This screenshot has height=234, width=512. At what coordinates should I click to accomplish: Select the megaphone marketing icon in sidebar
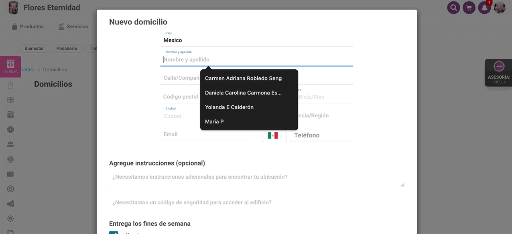click(10, 204)
